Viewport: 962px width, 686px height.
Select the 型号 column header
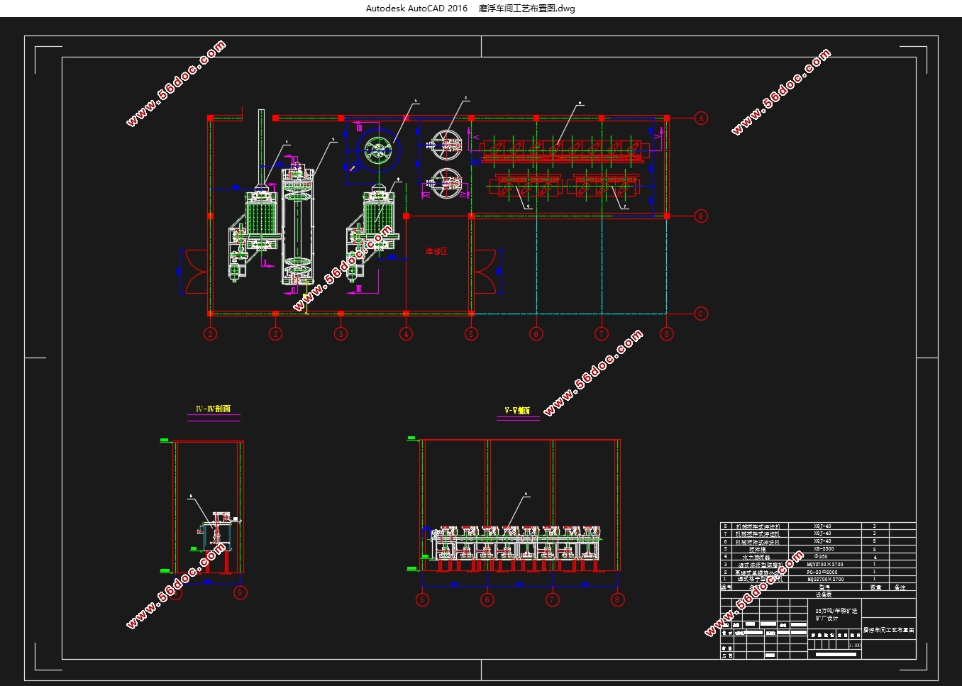point(823,587)
